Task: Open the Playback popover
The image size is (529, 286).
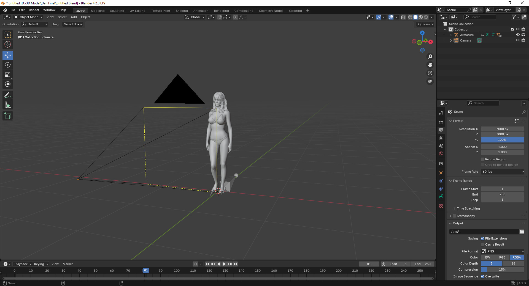Action: 23,264
